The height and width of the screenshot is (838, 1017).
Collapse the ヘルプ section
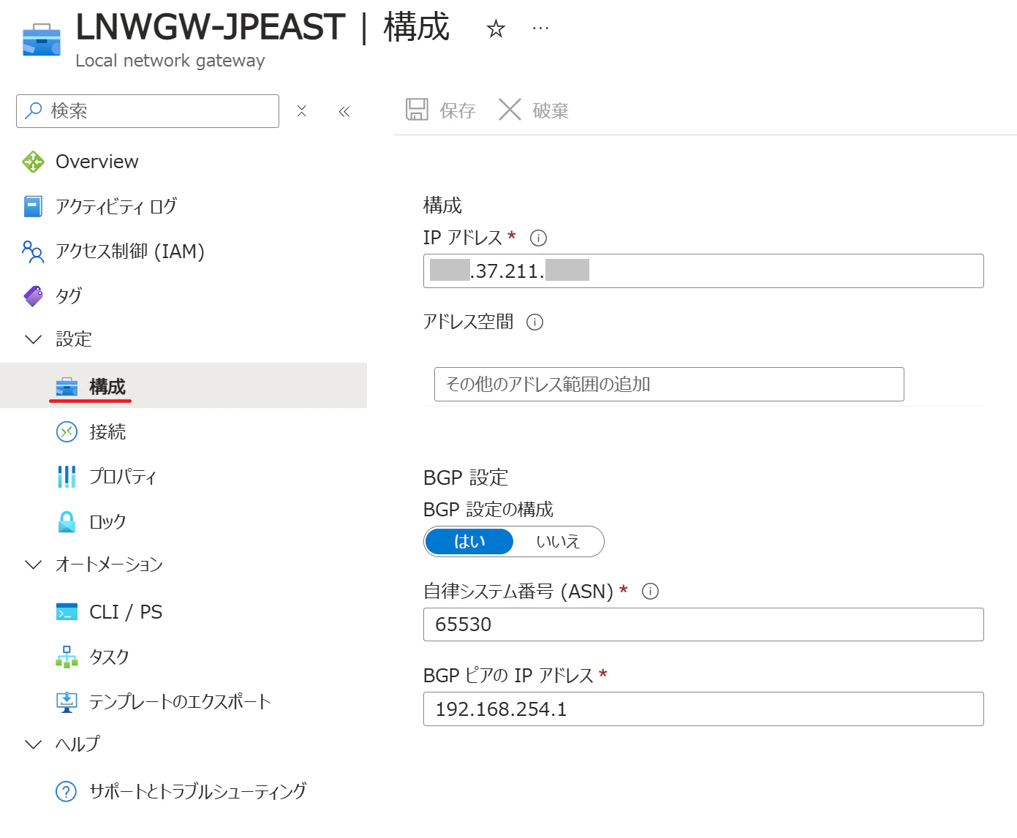(34, 744)
